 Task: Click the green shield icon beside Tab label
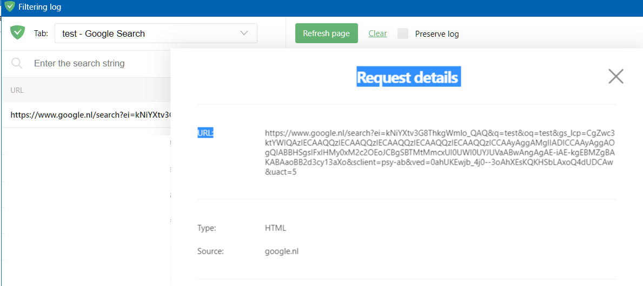click(18, 33)
